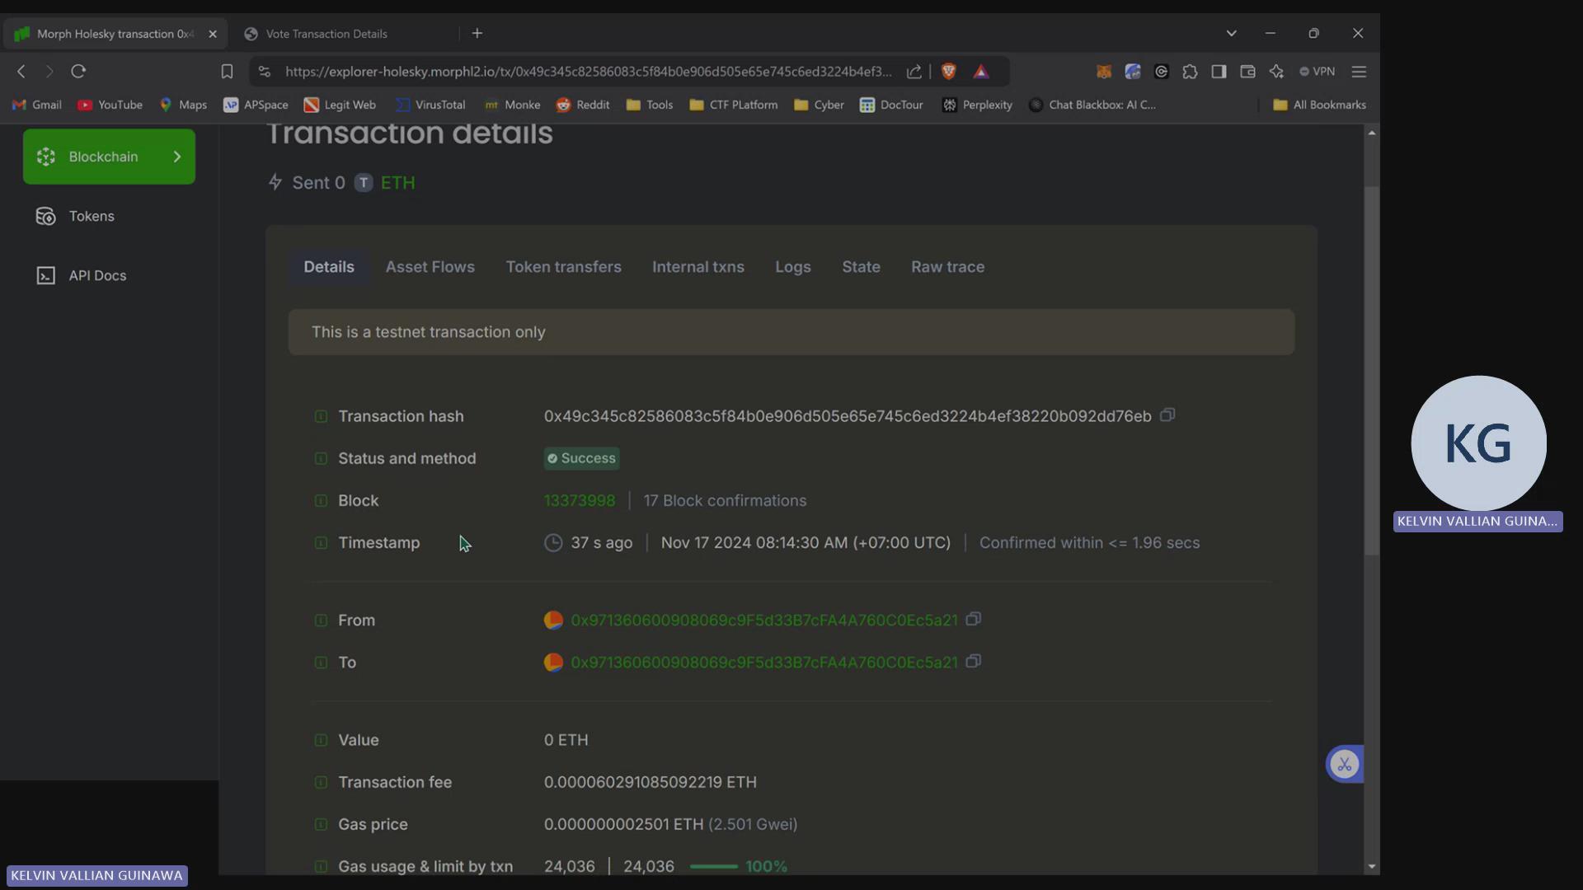The image size is (1583, 890).
Task: Go back to previous page
Action: pyautogui.click(x=21, y=72)
